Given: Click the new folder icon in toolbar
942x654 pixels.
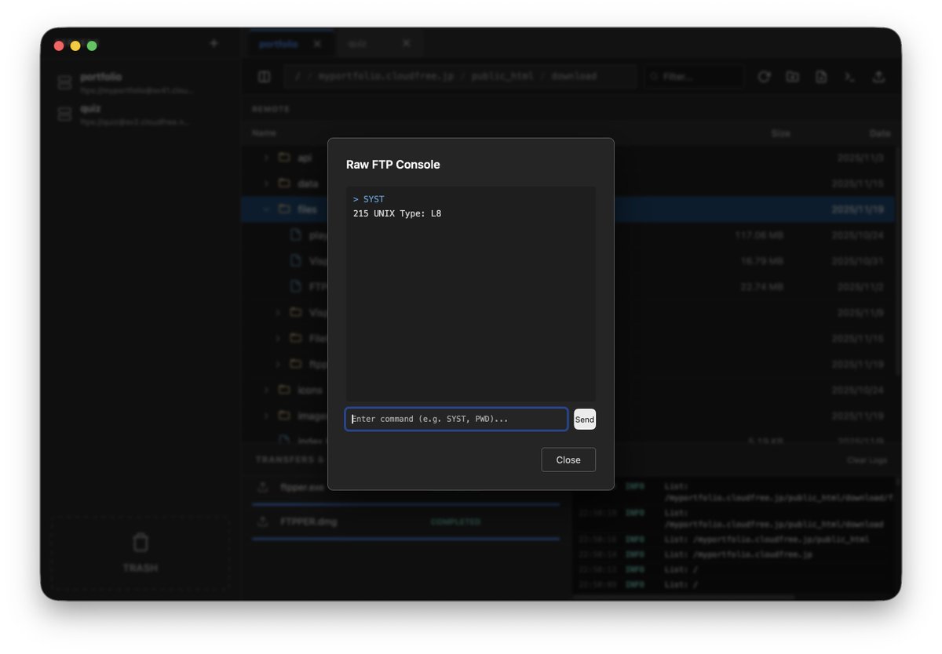Looking at the screenshot, I should (x=793, y=76).
